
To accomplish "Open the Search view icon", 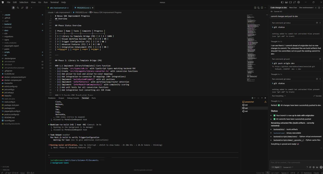I will [18, 8].
